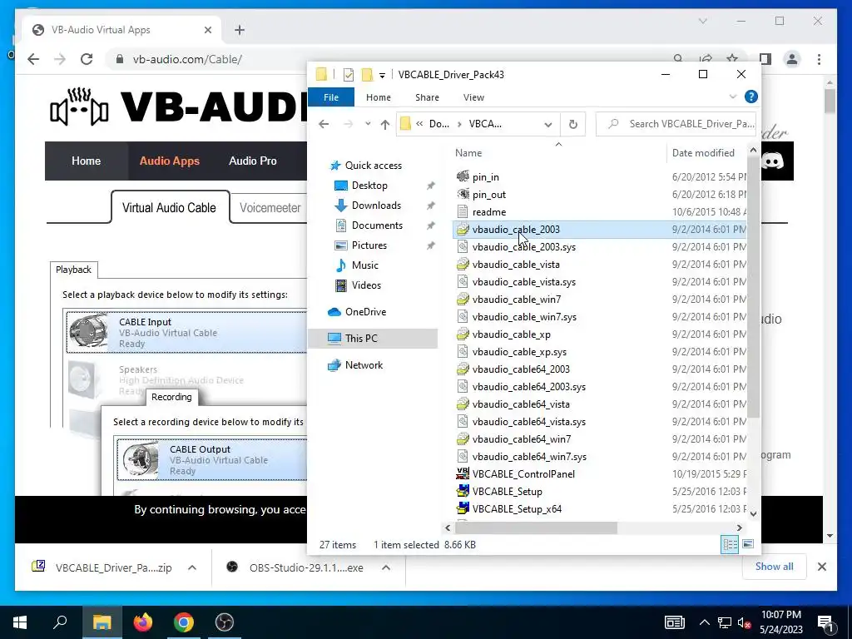Open taskbar search magnifier

(60, 622)
